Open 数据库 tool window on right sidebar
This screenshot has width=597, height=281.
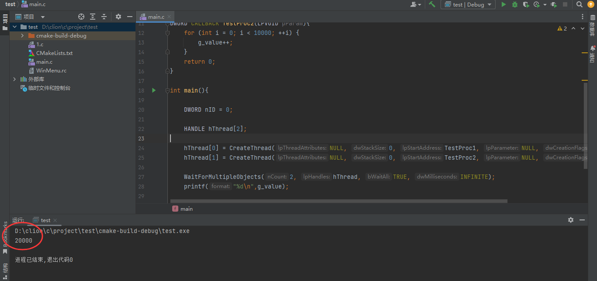tap(592, 26)
